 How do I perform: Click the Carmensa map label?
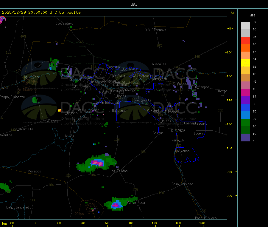point(182,151)
